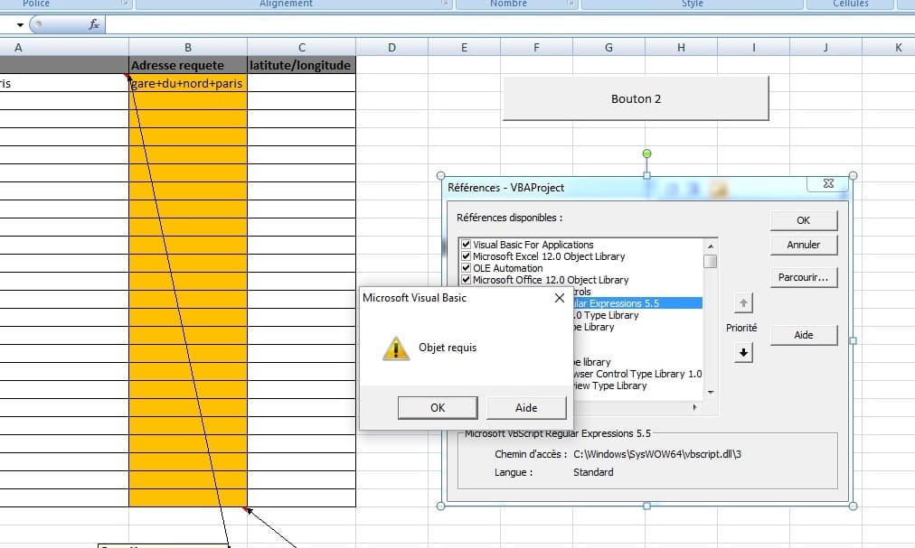Viewport: 915px width, 548px height.
Task: Toggle Microsoft Excel 12.0 Object Library checkbox
Action: [x=466, y=256]
